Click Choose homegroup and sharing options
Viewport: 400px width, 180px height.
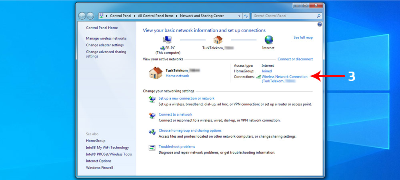point(190,130)
